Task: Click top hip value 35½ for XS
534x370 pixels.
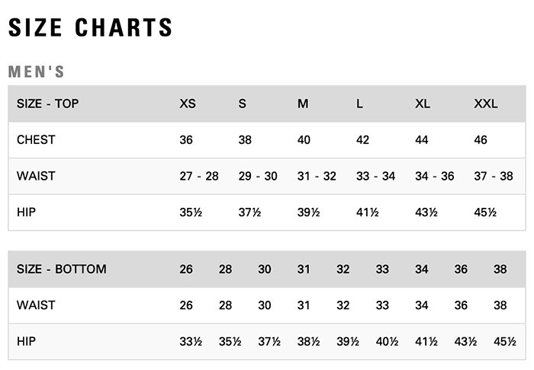Action: [191, 212]
